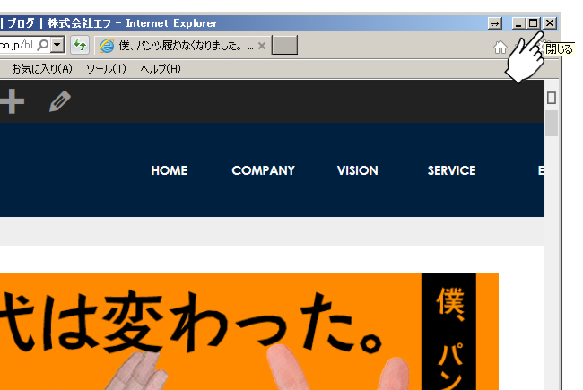Click the plus add icon in dark toolbar
Viewport: 583px width, 390px height.
[x=11, y=102]
